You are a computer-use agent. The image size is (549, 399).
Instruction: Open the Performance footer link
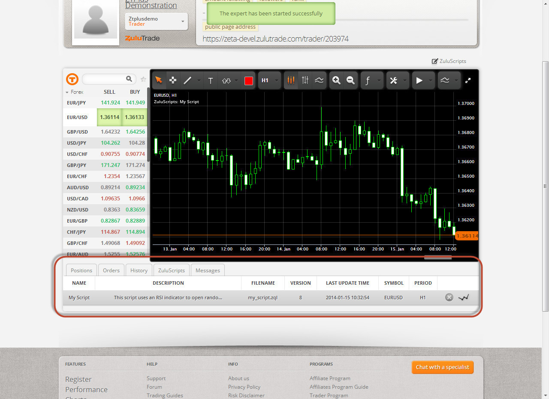coord(86,390)
